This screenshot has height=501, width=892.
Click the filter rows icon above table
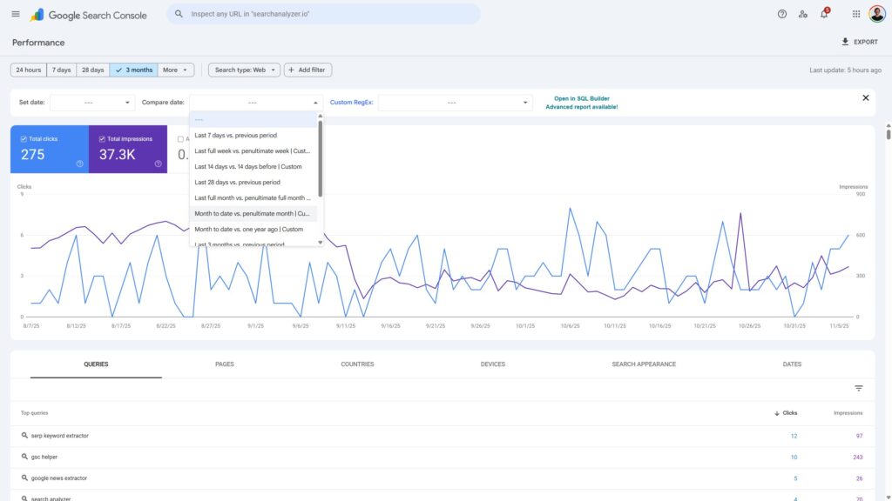point(858,388)
